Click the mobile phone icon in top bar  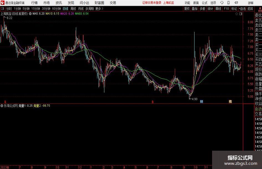click(x=228, y=3)
